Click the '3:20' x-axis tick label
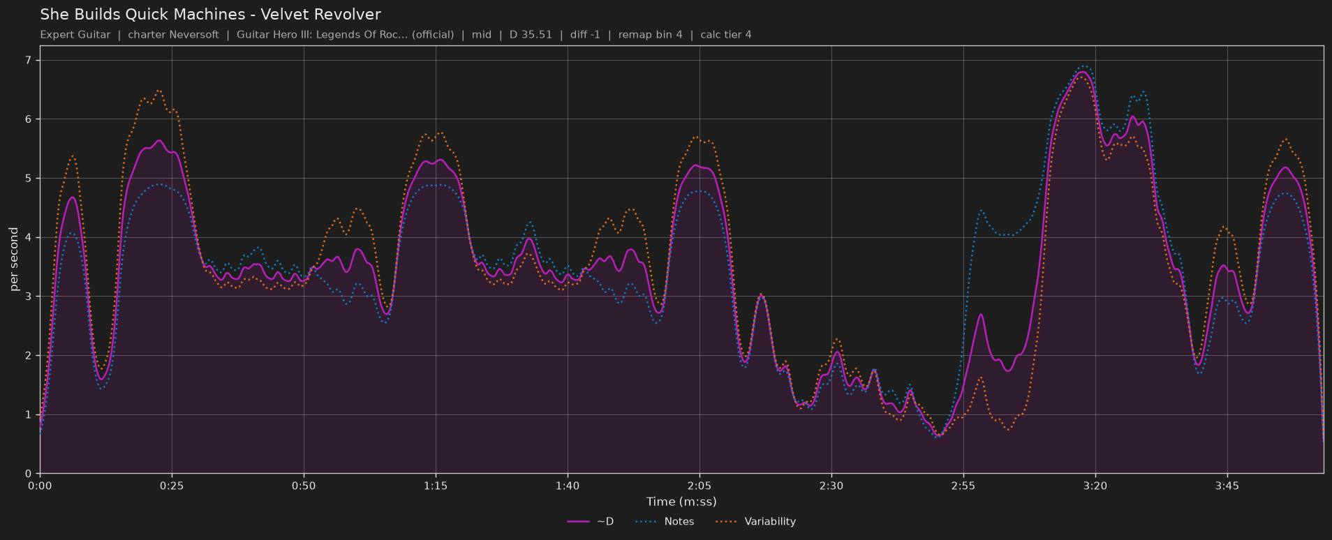 1095,486
